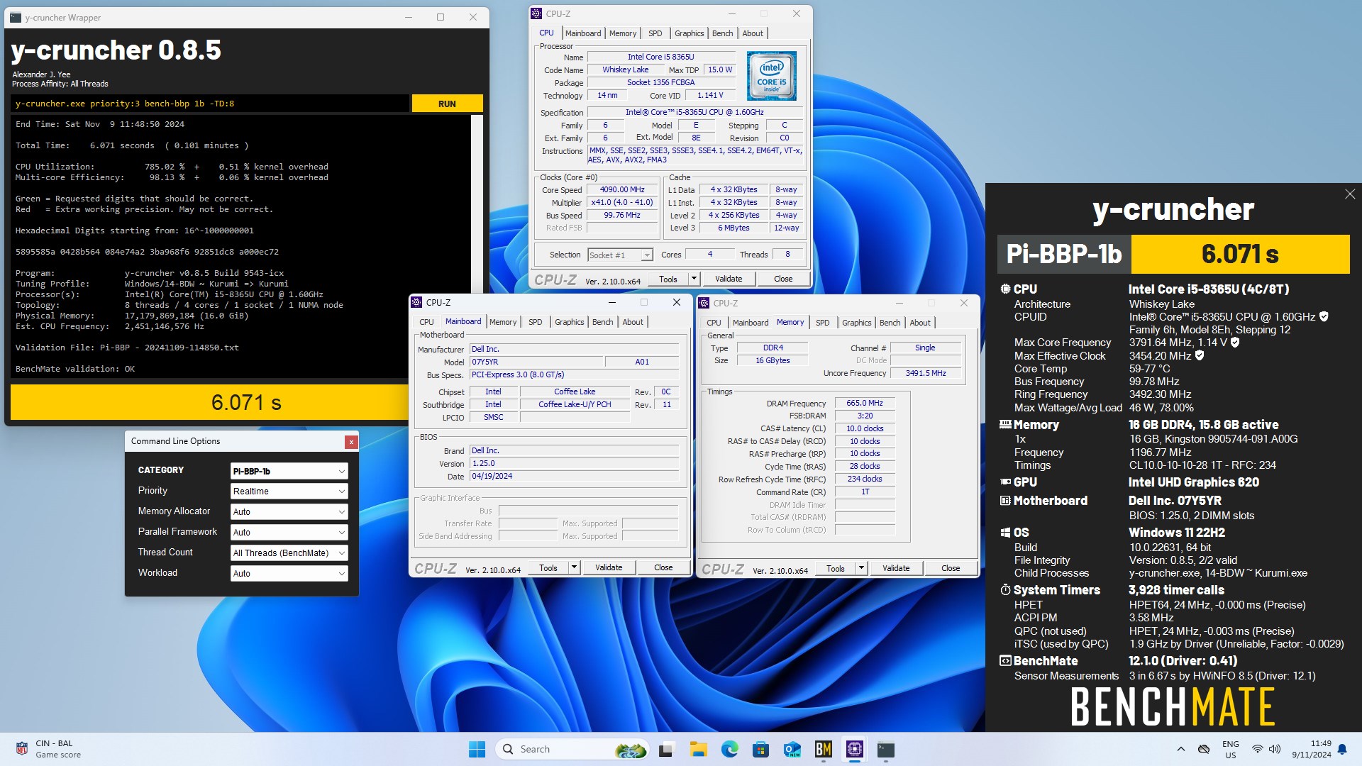Open About tab in top CPU-Z window
The width and height of the screenshot is (1362, 766).
[x=753, y=33]
